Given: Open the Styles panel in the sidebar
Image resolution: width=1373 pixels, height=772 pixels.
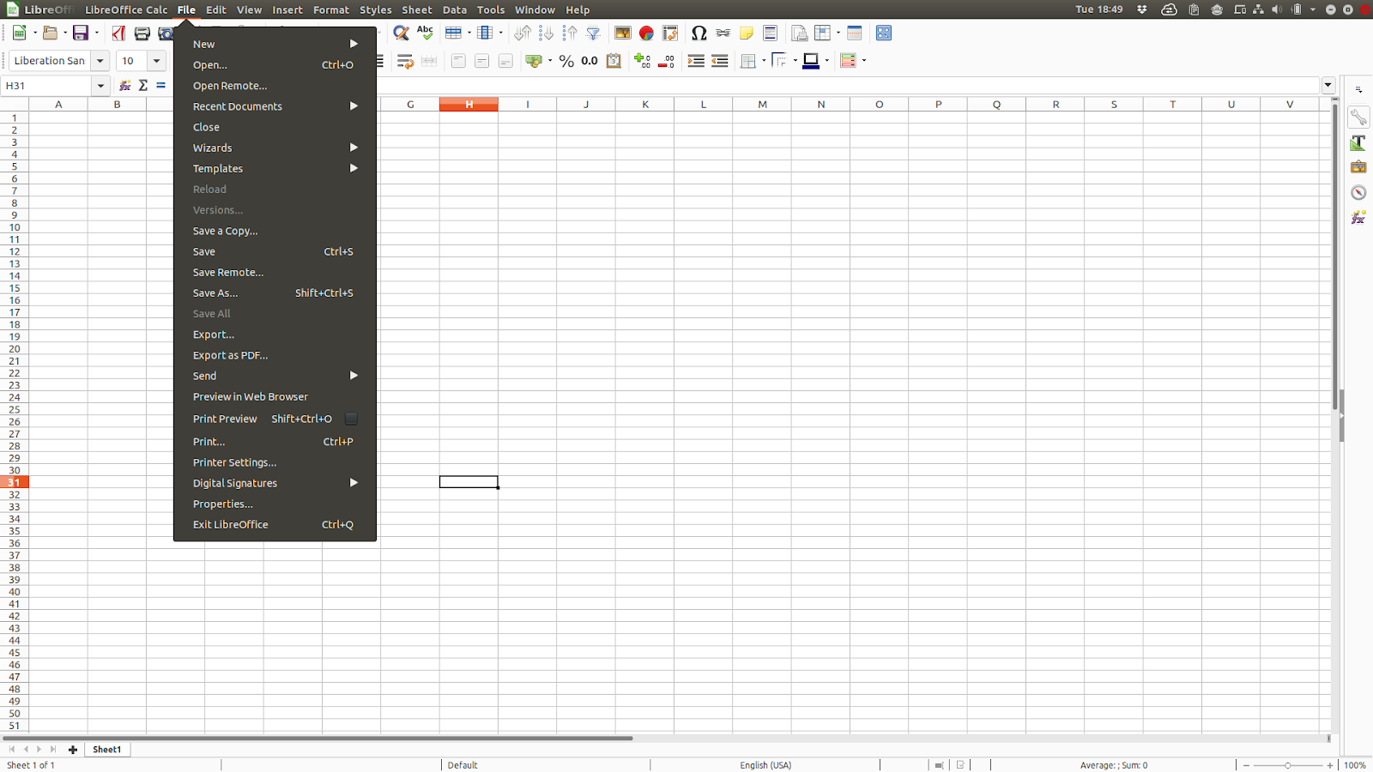Looking at the screenshot, I should click(x=1358, y=142).
